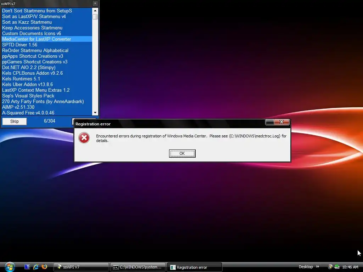Image resolution: width=363 pixels, height=272 pixels.
Task: Select Sort as Kazz Startmenu
Action: pos(47,22)
